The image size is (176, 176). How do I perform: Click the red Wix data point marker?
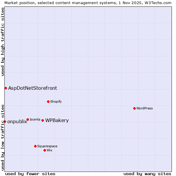(45, 150)
